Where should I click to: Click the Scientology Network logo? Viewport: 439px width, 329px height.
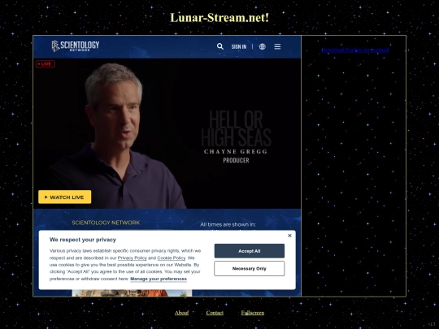coord(76,45)
